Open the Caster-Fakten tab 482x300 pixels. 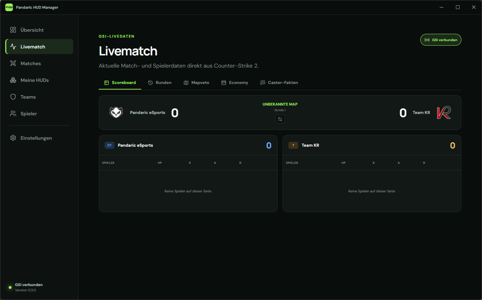point(279,83)
